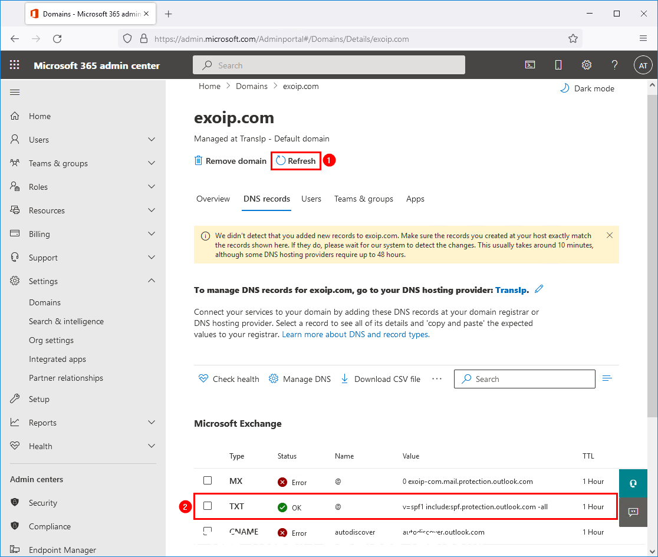
Task: Open the app launcher waffle icon
Action: (15, 65)
